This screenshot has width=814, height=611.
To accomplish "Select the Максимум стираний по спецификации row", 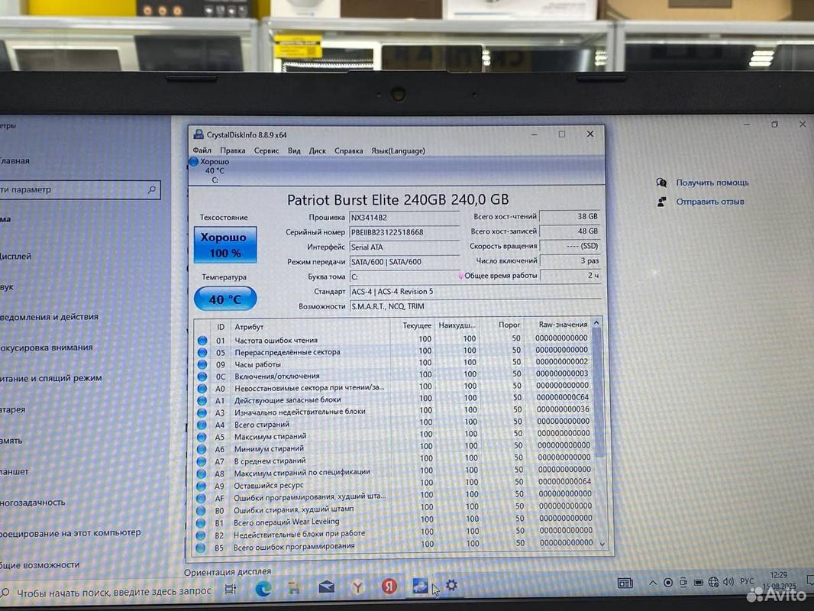I will point(393,471).
